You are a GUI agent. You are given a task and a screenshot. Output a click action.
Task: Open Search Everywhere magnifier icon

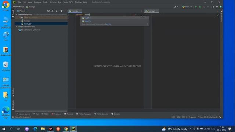213,7
